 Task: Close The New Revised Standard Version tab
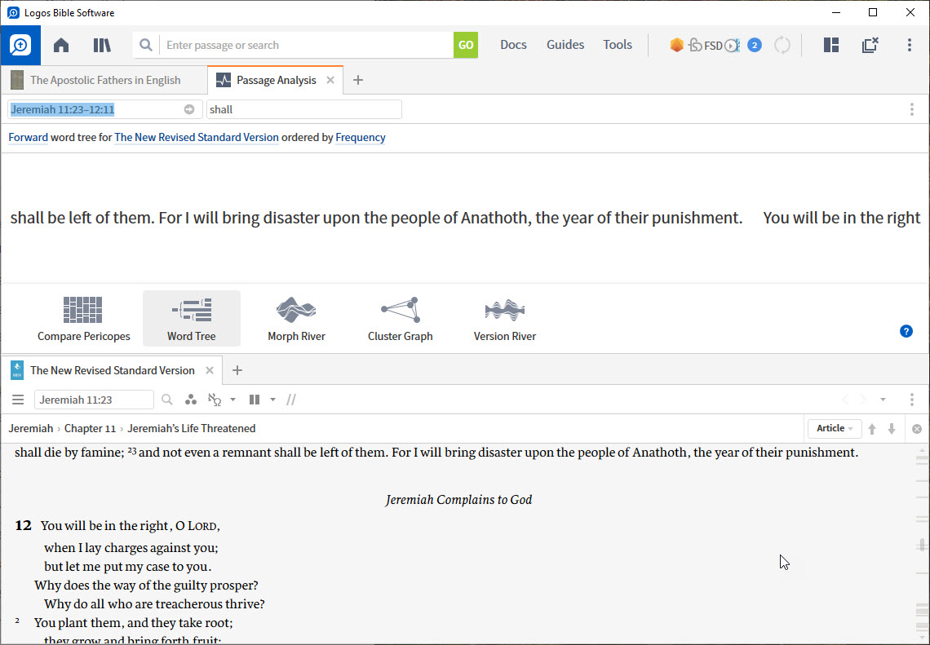(x=210, y=370)
